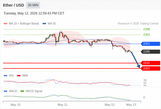Click the May 11 date axis label
161x109 pixels.
pos(62,105)
